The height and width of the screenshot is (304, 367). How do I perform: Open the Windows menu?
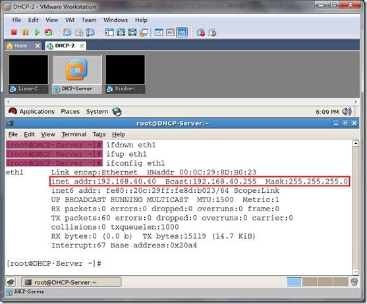pos(115,20)
